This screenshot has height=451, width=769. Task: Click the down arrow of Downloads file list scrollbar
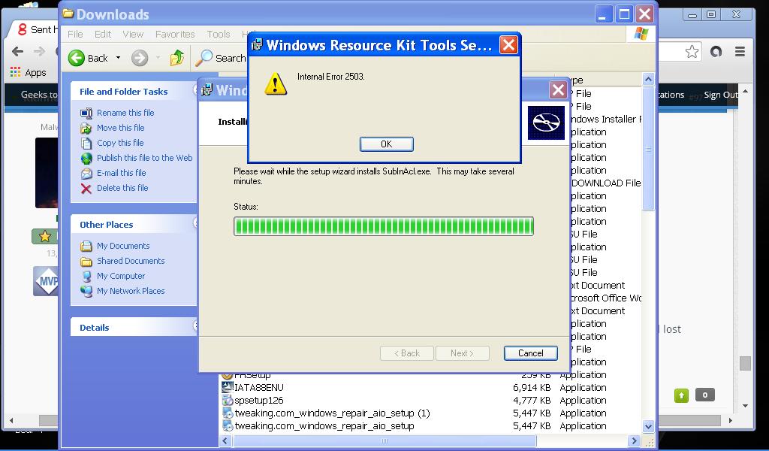coord(648,427)
